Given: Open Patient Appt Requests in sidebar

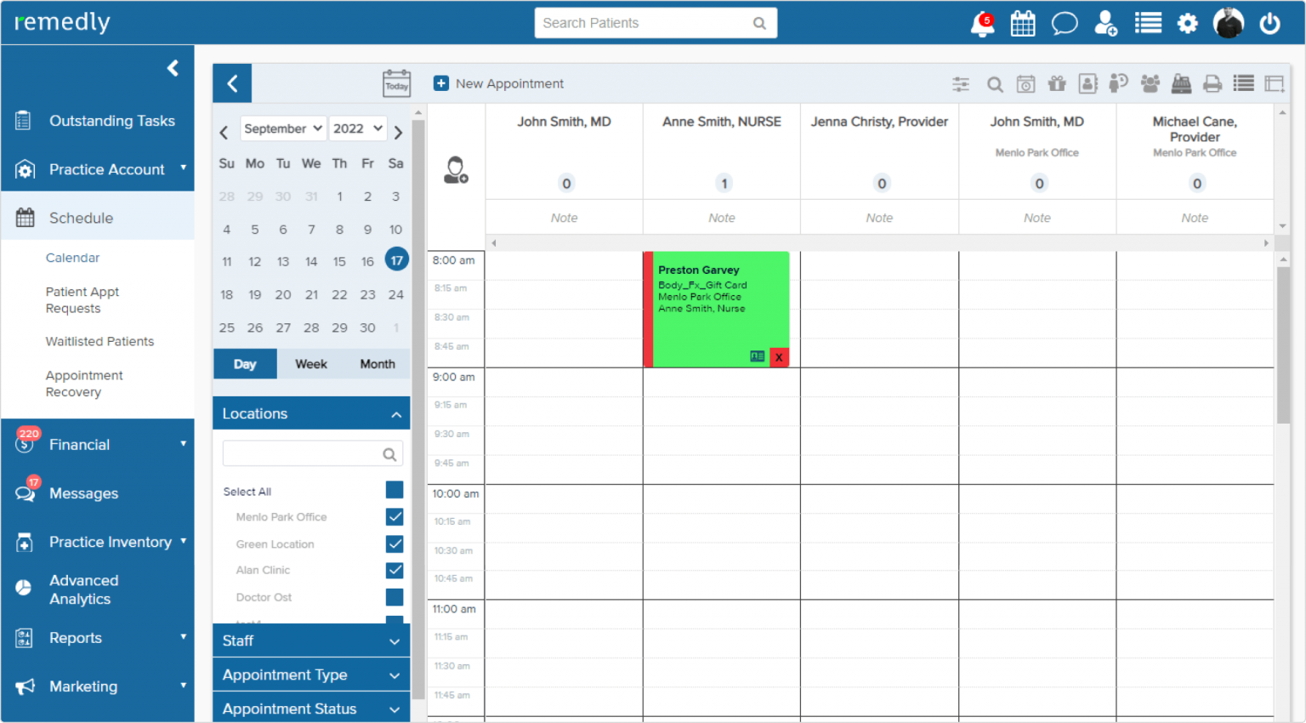Looking at the screenshot, I should (82, 299).
